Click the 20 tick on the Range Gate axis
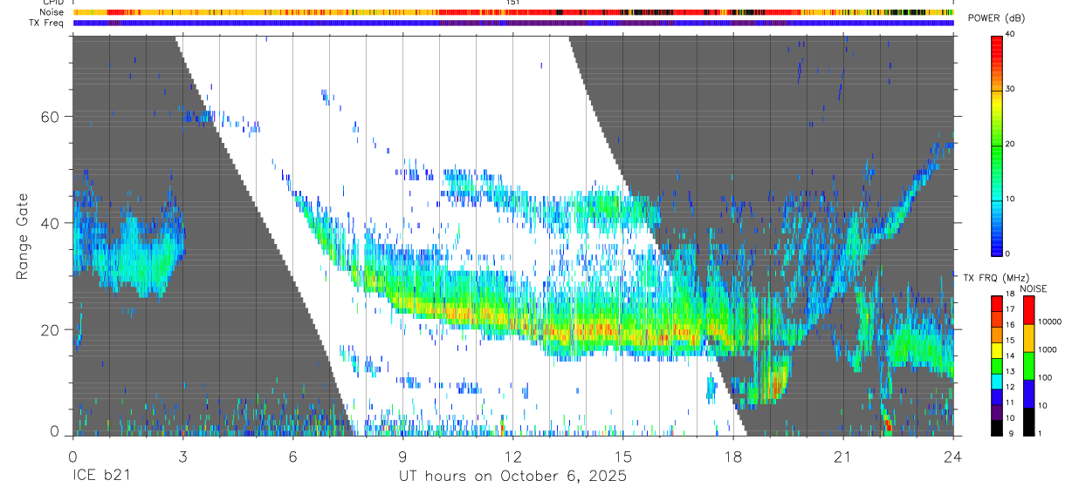This screenshot has width=1072, height=494. [x=50, y=329]
